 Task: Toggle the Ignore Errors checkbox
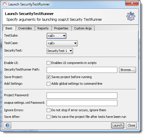(48, 110)
